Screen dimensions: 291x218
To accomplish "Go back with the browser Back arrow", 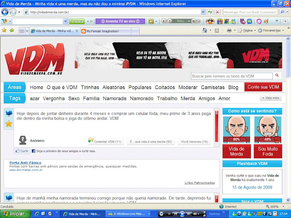I will 5,12.
